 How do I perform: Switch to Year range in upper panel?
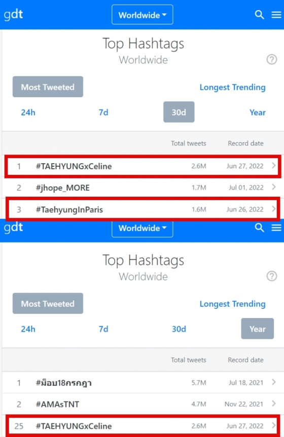258,112
